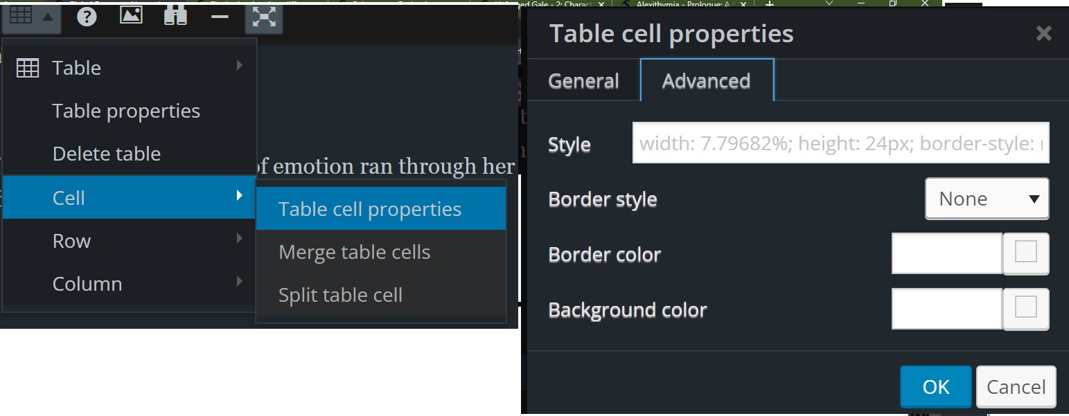Click the arrow beside the table grid button

48,15
